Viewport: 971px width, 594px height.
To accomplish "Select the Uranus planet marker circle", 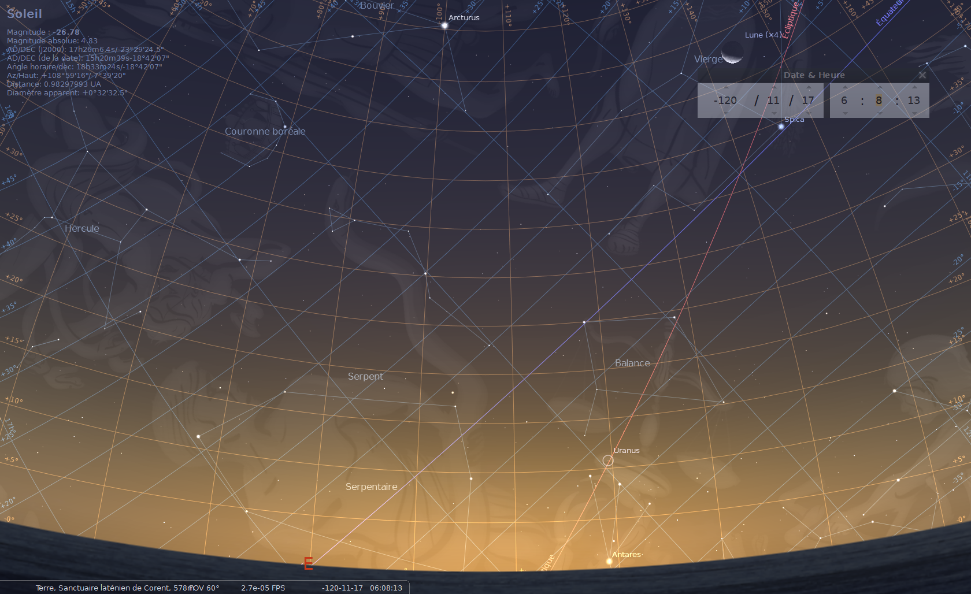I will point(608,461).
